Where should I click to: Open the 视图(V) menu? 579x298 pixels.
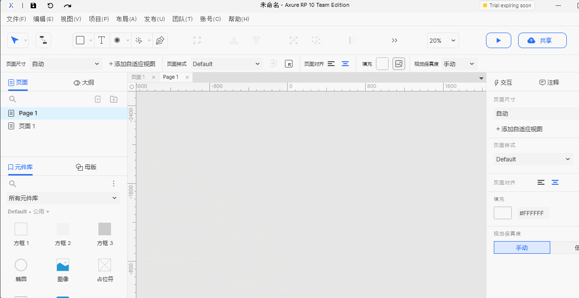tap(71, 19)
